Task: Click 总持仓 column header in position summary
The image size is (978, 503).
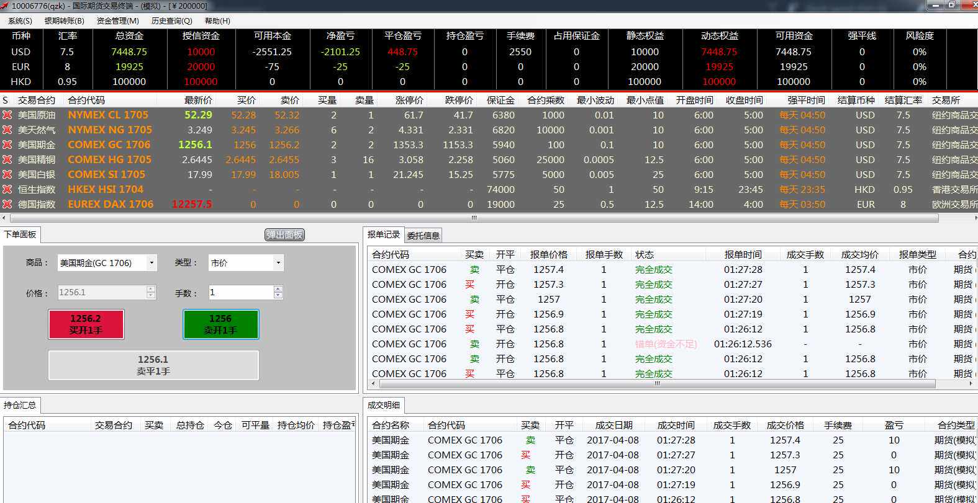Action: [190, 425]
